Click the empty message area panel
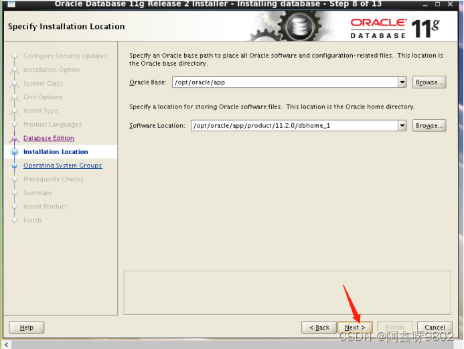 287,293
